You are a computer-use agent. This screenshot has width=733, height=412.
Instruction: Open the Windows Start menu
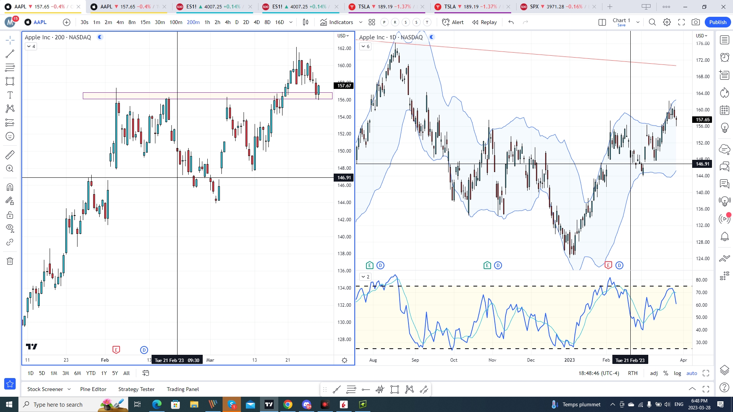click(9, 404)
